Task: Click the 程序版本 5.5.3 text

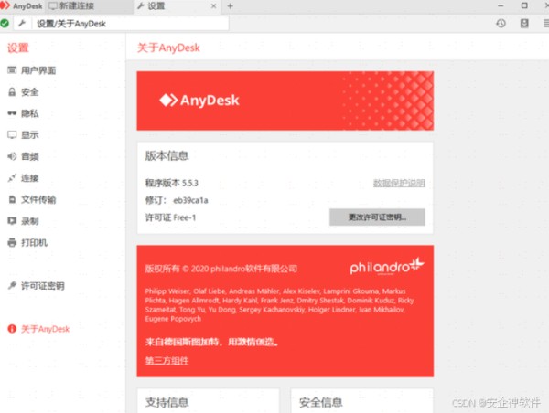Action: [172, 183]
